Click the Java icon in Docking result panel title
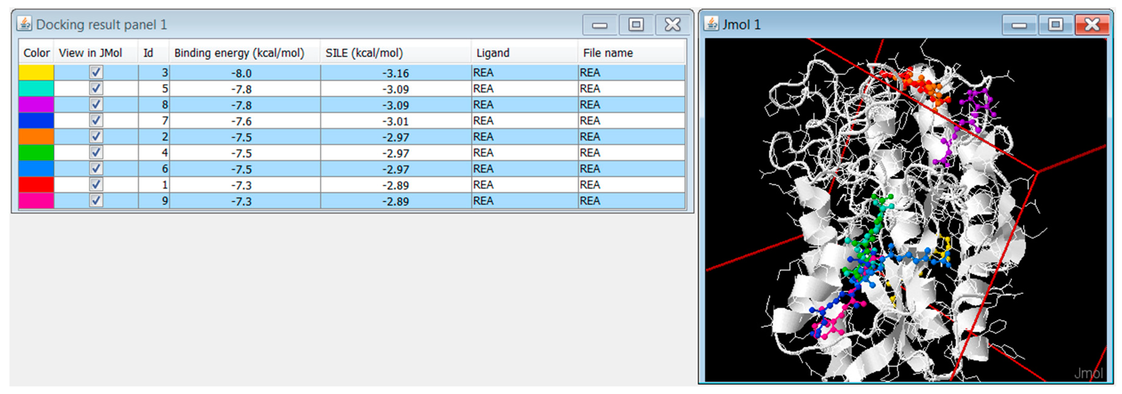This screenshot has height=394, width=1122. (24, 23)
